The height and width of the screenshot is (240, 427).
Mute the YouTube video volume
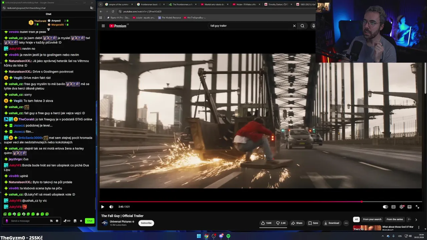(x=111, y=207)
